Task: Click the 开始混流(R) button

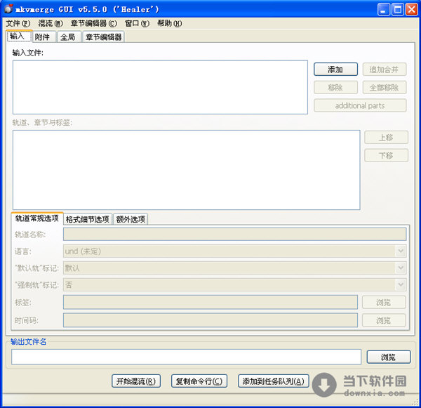Action: tap(136, 381)
